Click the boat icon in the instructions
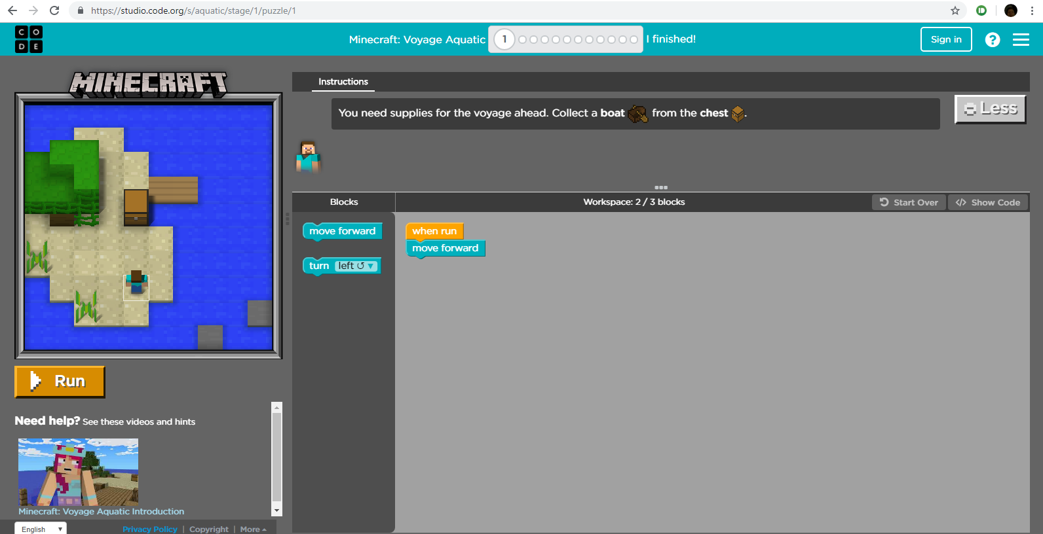Viewport: 1043px width, 534px height. tap(637, 114)
